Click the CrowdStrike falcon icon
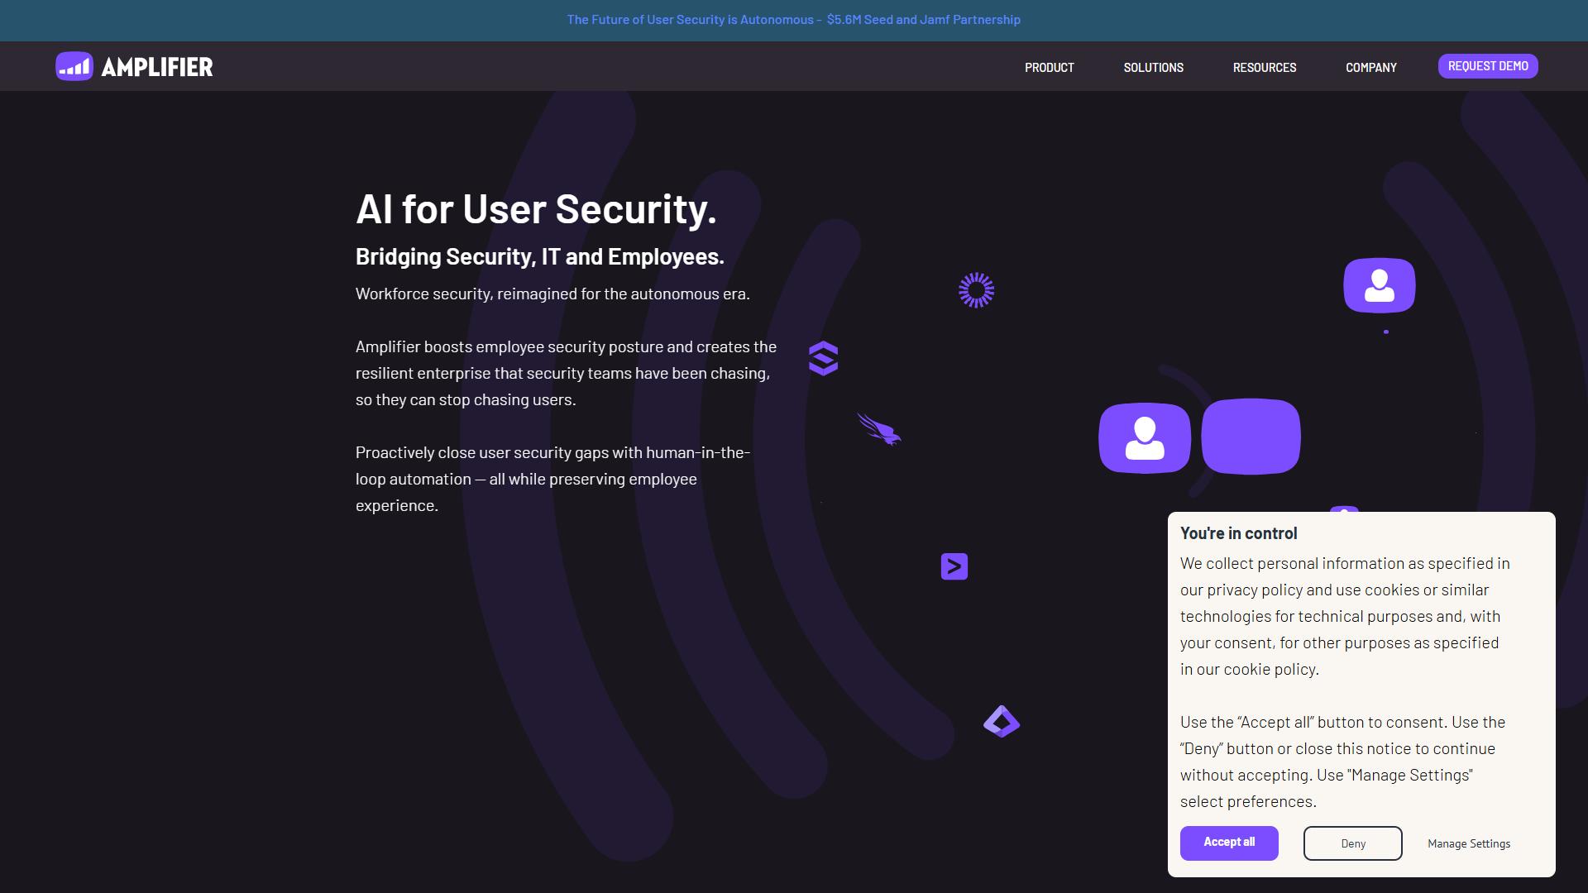 879,429
